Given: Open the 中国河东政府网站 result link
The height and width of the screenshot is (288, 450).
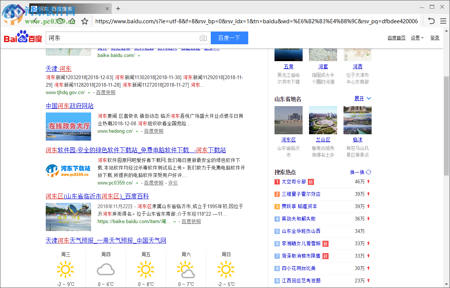Looking at the screenshot, I should coord(70,106).
